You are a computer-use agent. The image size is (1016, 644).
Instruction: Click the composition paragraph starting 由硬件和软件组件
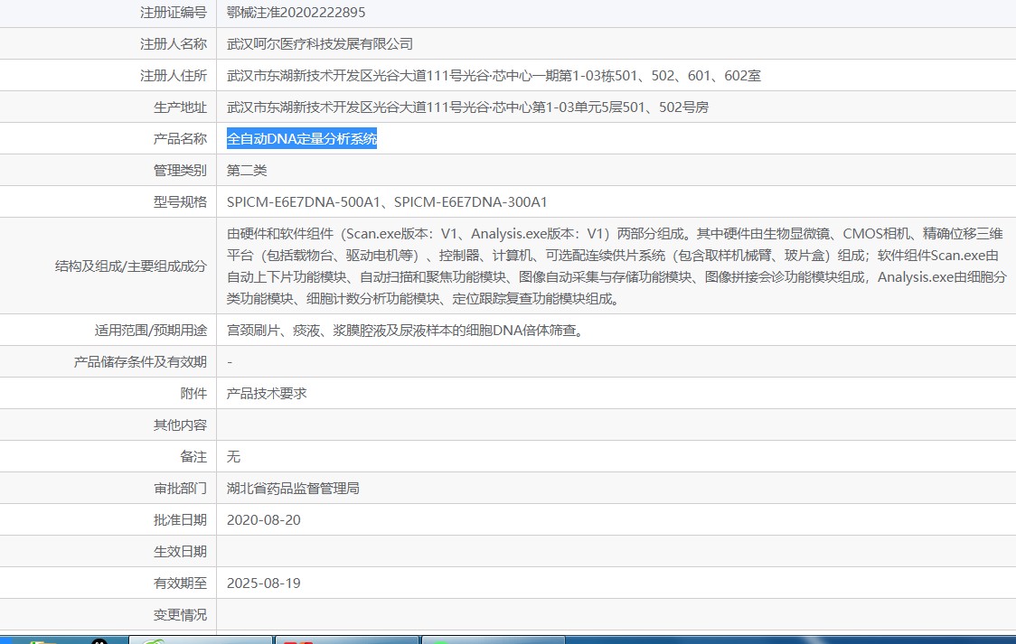(616, 266)
